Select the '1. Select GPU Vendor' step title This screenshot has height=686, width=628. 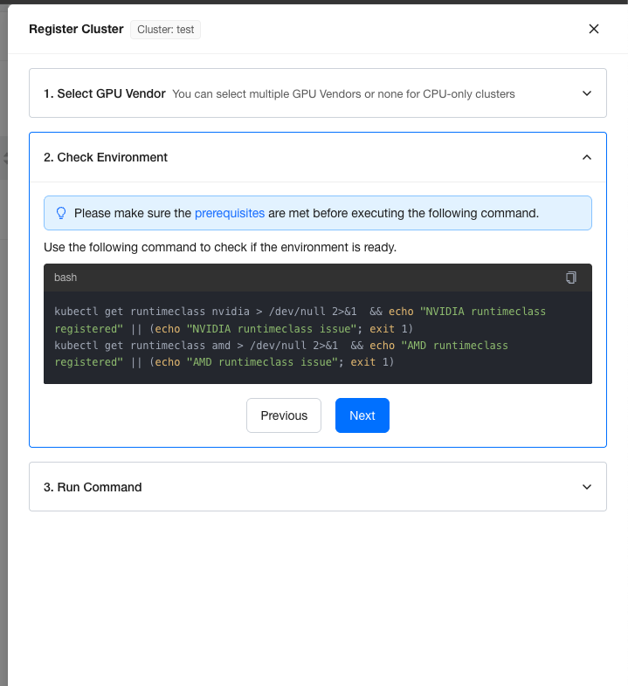pyautogui.click(x=105, y=93)
